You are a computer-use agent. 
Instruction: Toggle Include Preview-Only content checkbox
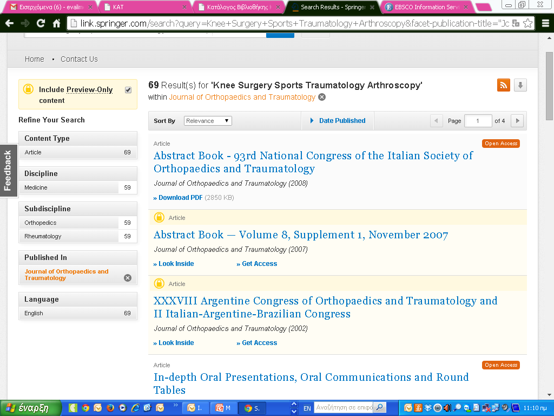coord(128,90)
